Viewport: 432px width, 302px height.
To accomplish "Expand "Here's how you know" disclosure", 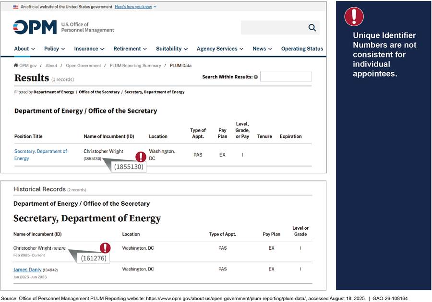I will 135,7.
